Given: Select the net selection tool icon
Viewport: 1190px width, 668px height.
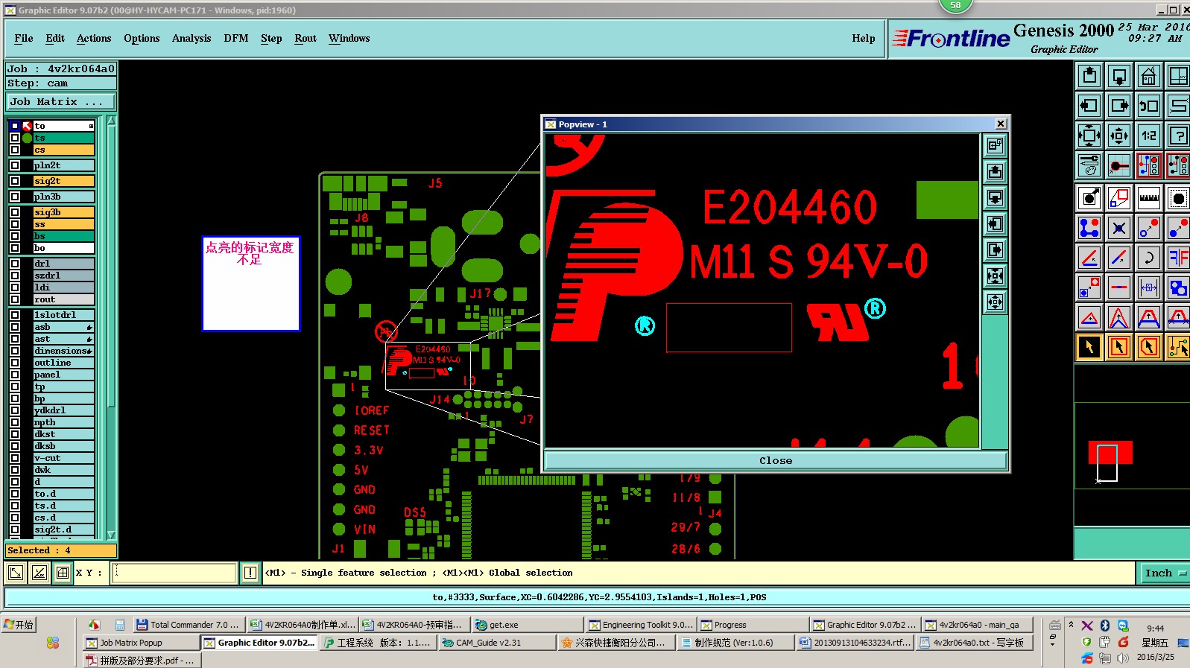Looking at the screenshot, I should click(x=1179, y=347).
